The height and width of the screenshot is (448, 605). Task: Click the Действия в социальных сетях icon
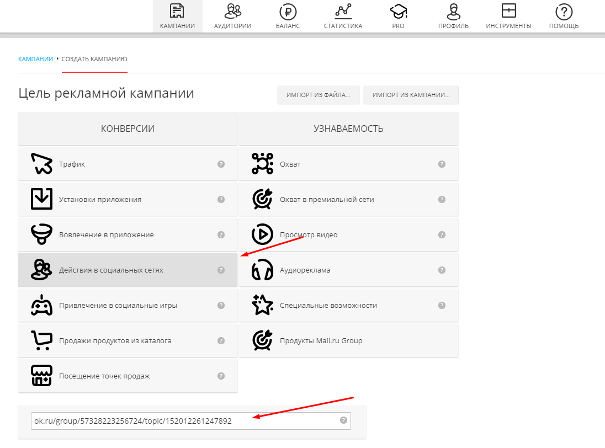(41, 269)
